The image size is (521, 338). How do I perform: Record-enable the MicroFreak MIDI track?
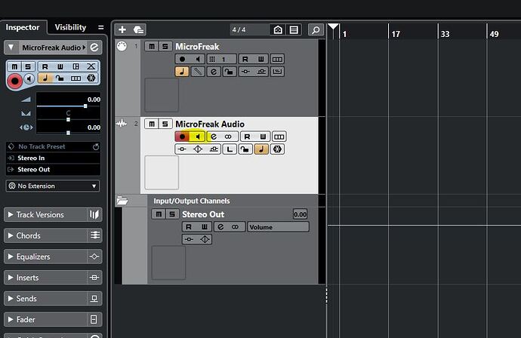click(182, 59)
